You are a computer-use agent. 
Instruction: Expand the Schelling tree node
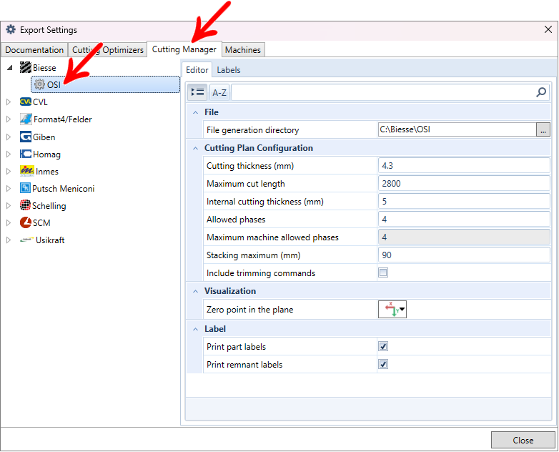(9, 205)
